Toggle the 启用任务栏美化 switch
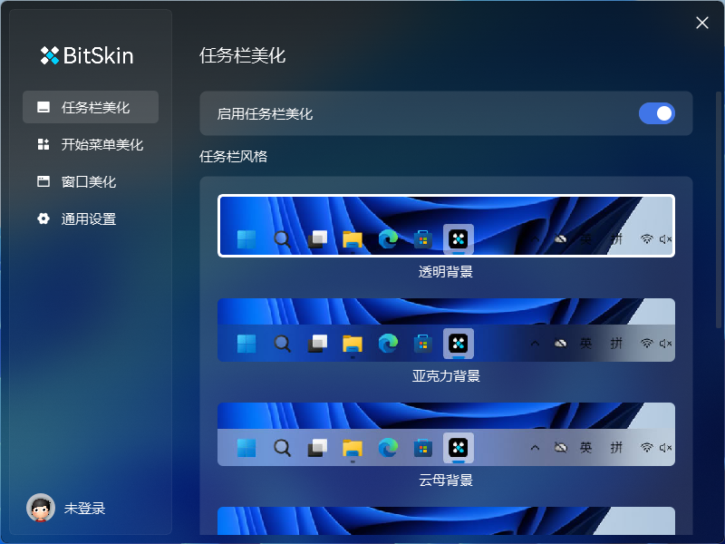The height and width of the screenshot is (544, 725). (656, 113)
